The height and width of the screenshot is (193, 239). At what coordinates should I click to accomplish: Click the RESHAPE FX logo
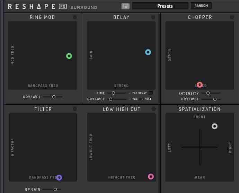click(x=37, y=7)
